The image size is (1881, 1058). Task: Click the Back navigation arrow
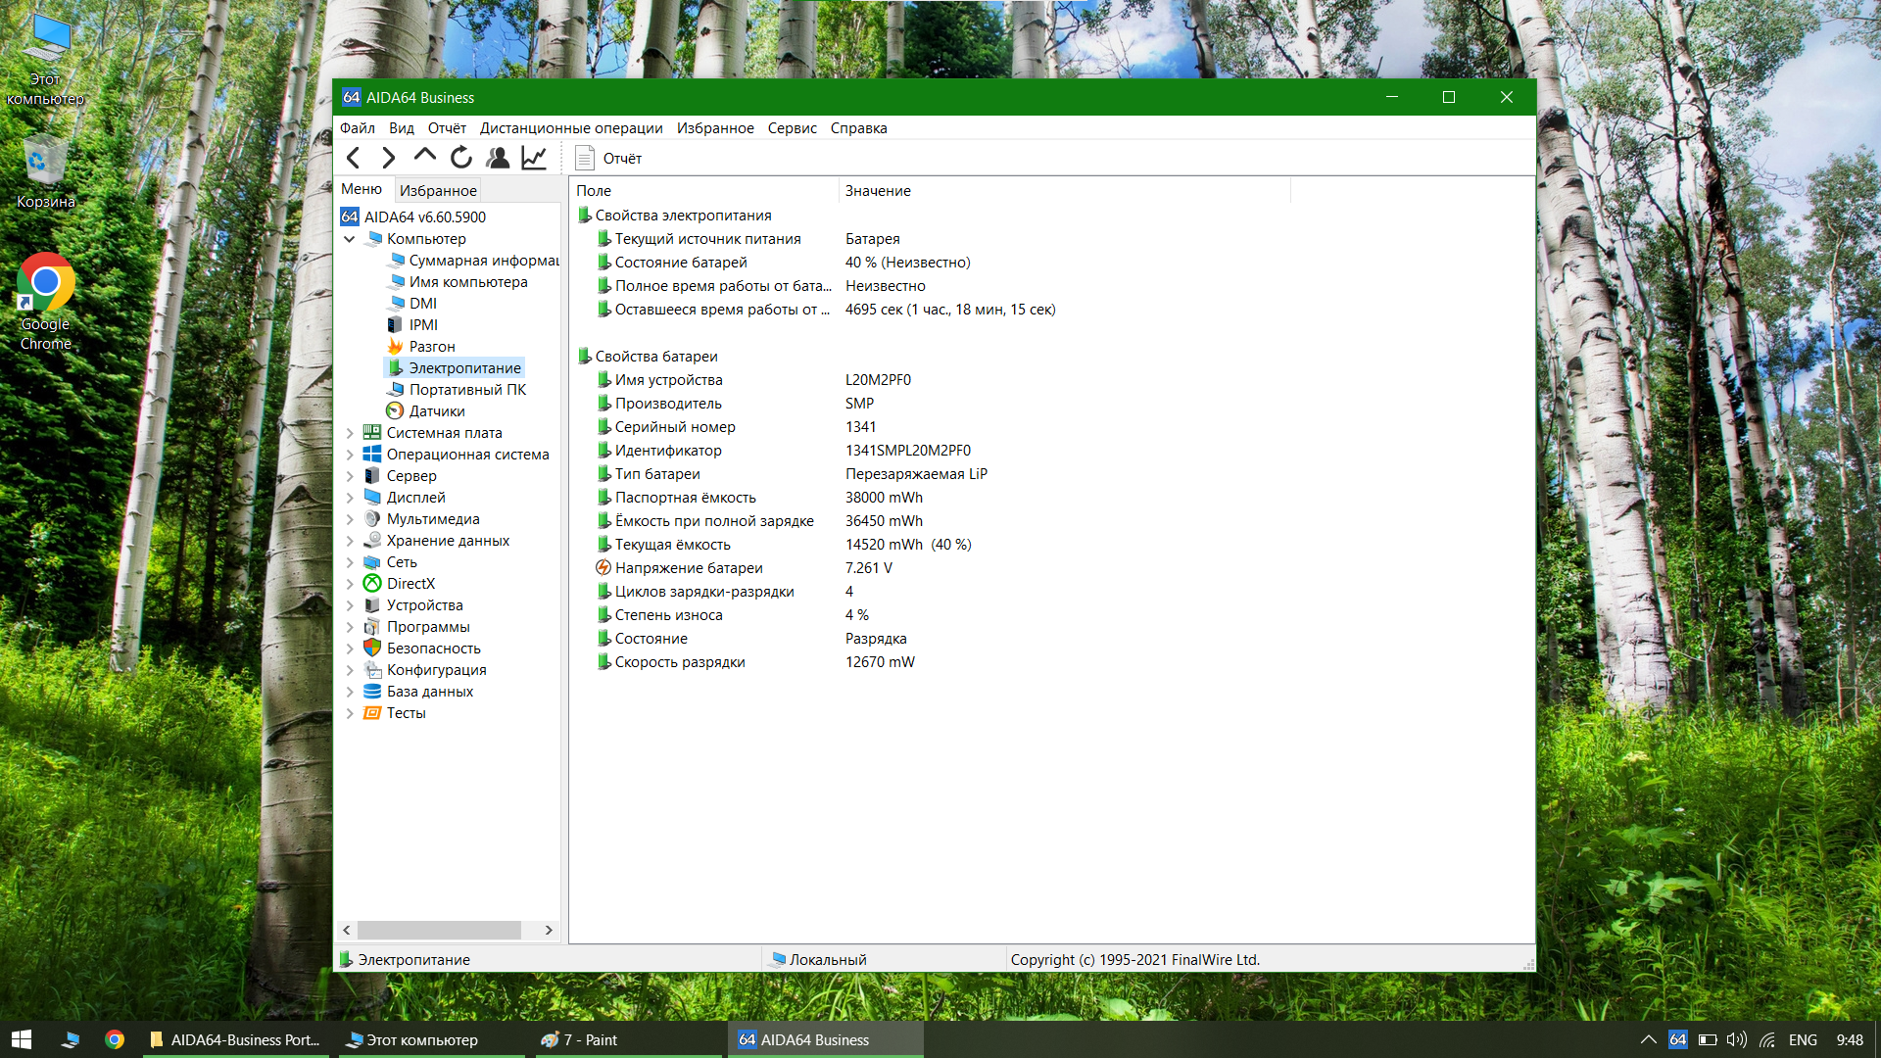tap(354, 158)
